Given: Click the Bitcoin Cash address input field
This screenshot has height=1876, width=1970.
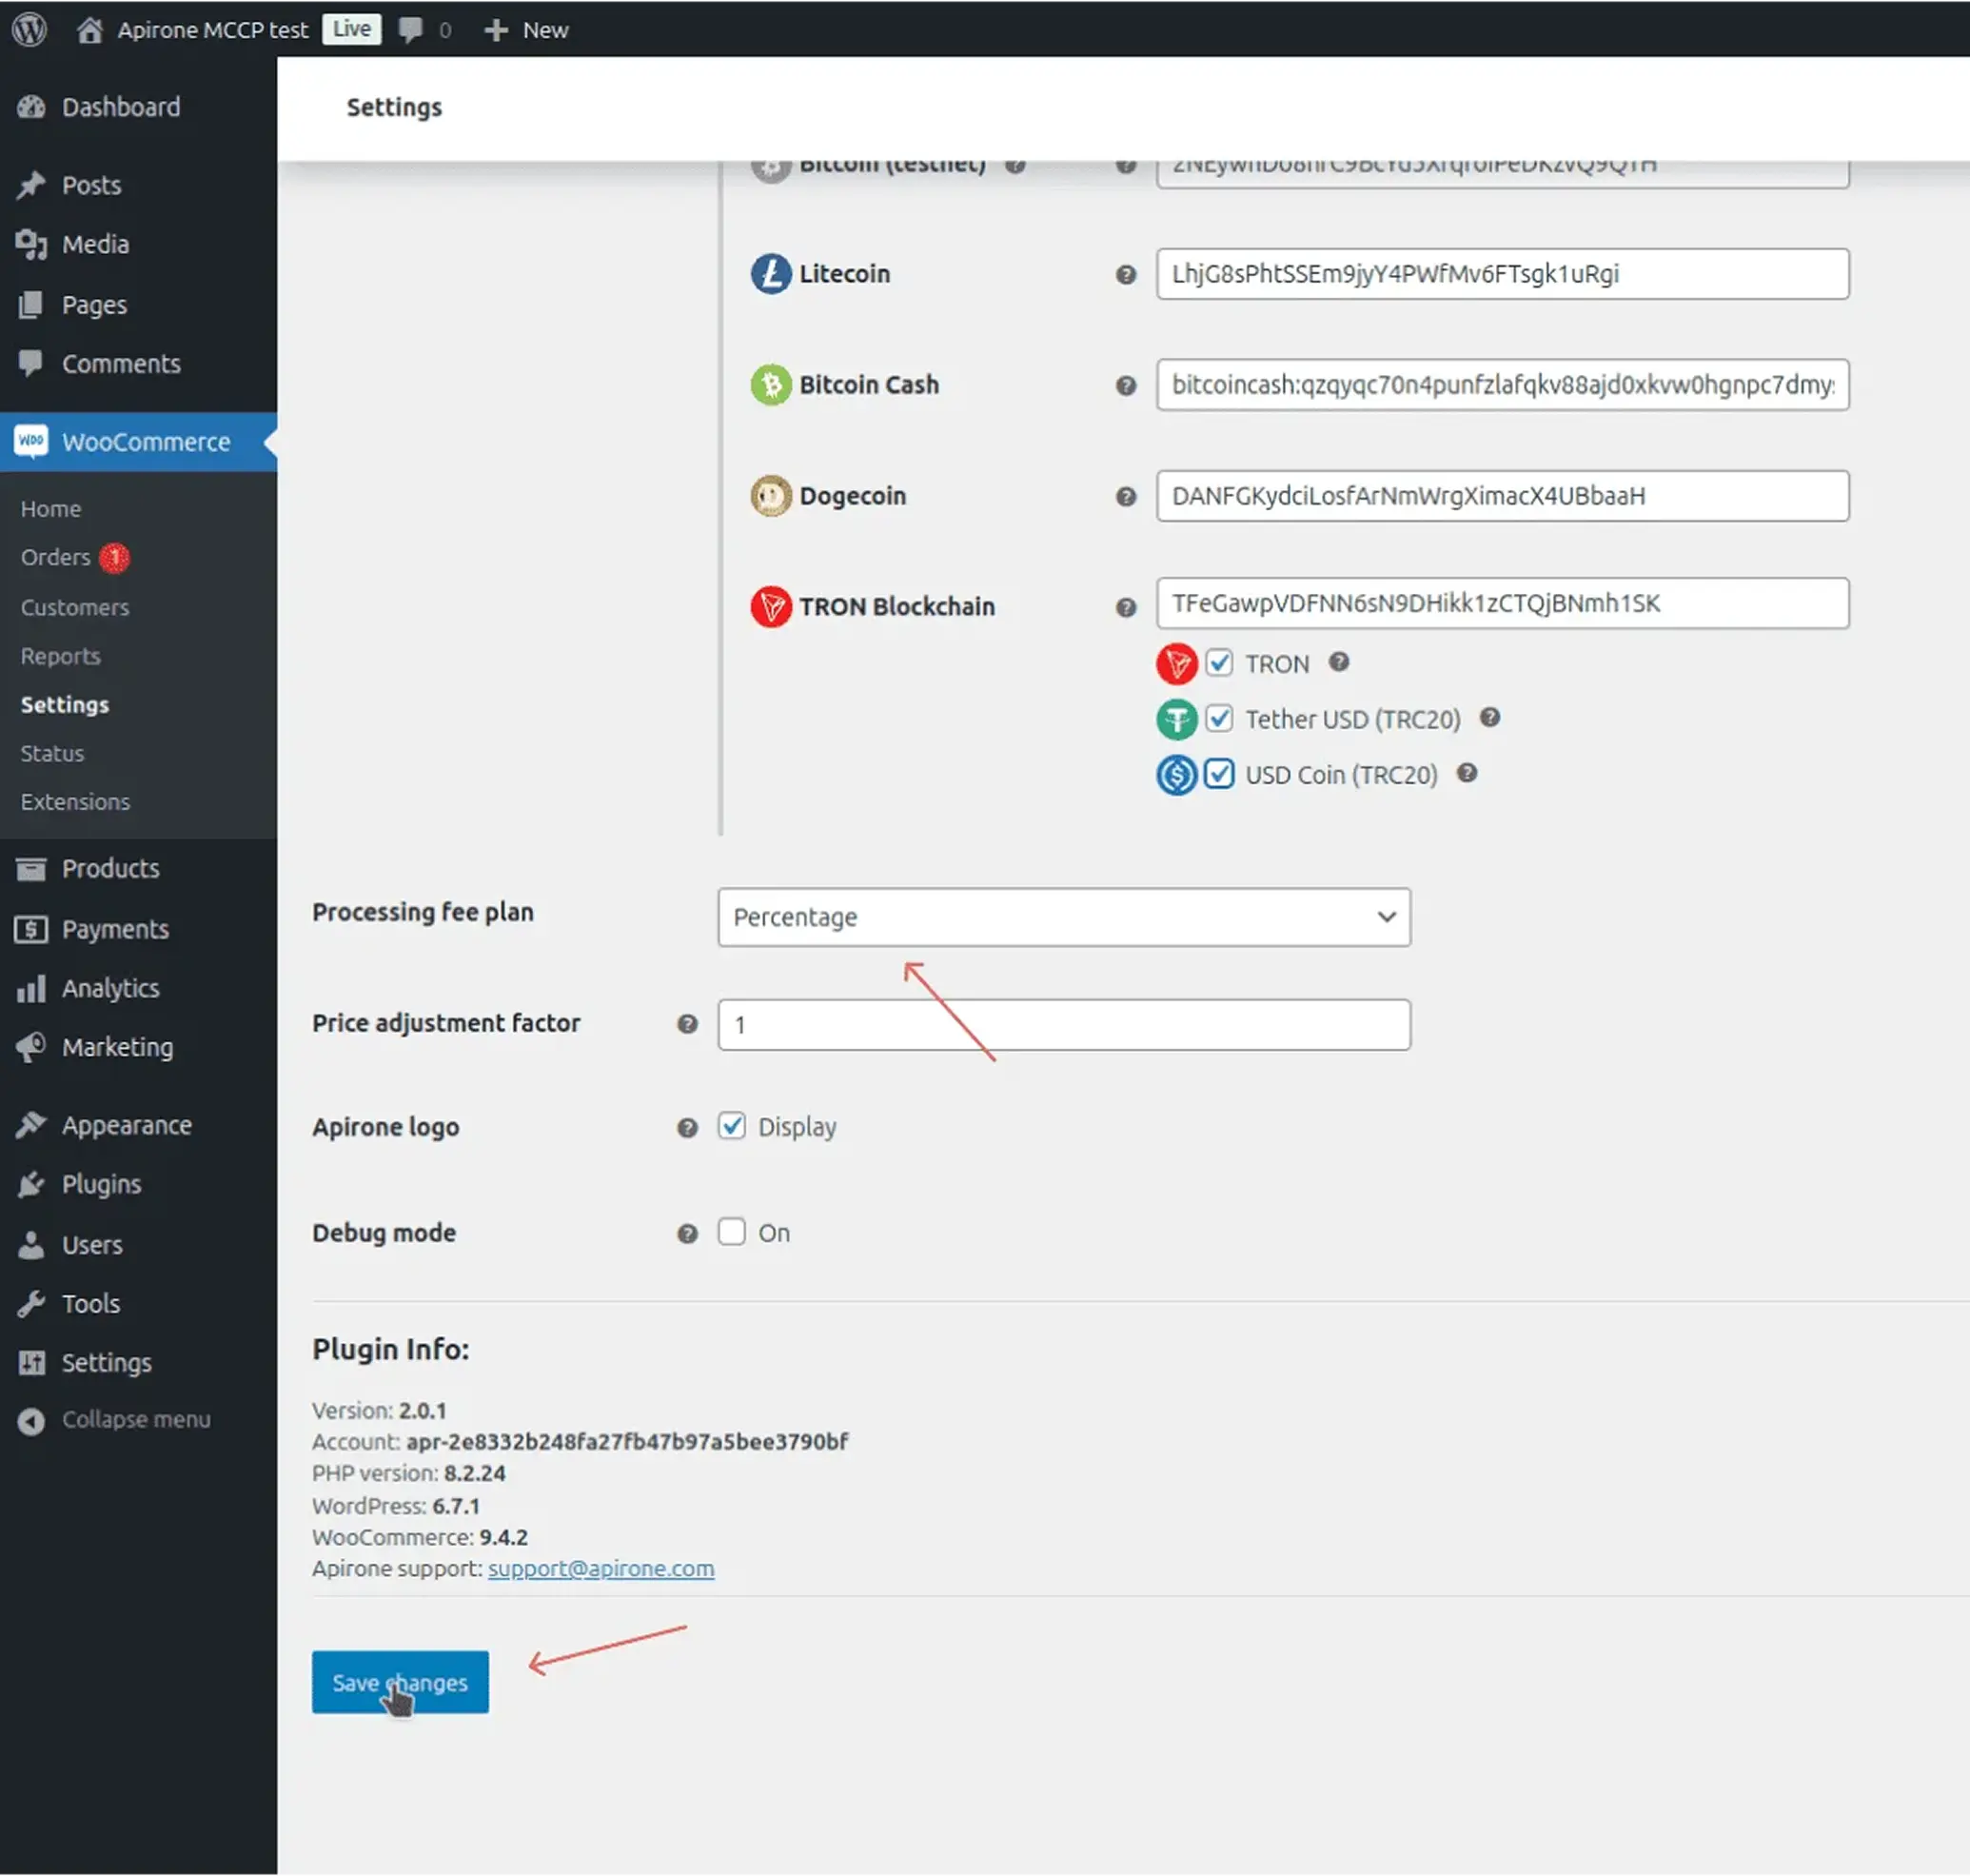Looking at the screenshot, I should point(1503,385).
